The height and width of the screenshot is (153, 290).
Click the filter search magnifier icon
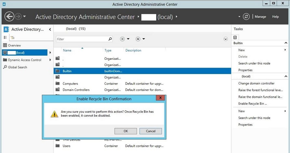point(110,39)
